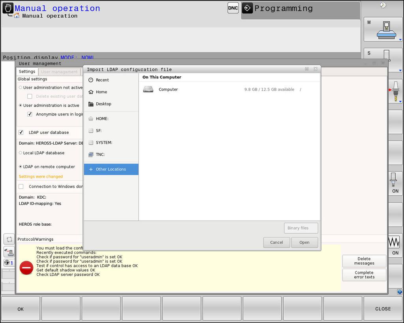Click the home icon beside Manual operation

tap(17, 16)
